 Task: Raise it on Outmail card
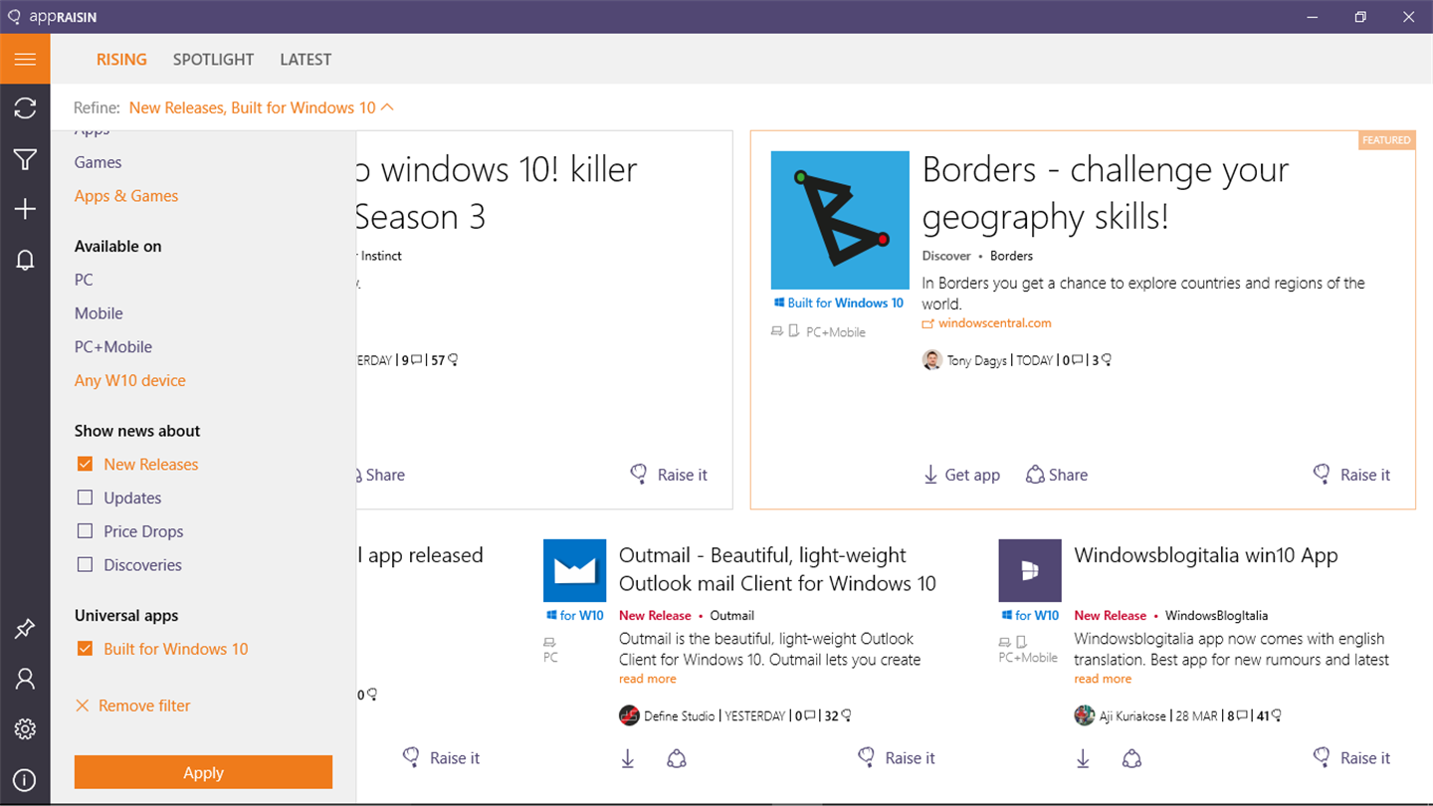click(x=897, y=758)
